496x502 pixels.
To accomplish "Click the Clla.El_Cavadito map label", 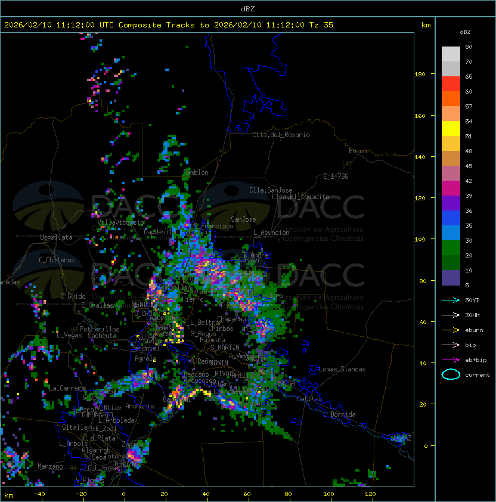I will click(300, 197).
